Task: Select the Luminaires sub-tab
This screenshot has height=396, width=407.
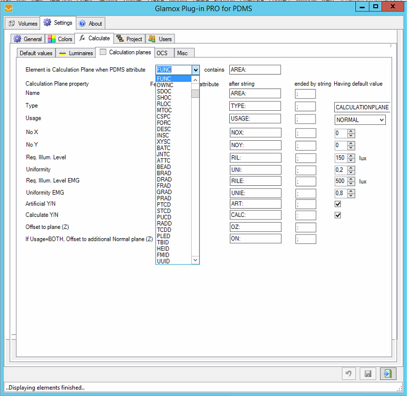Action: 76,53
